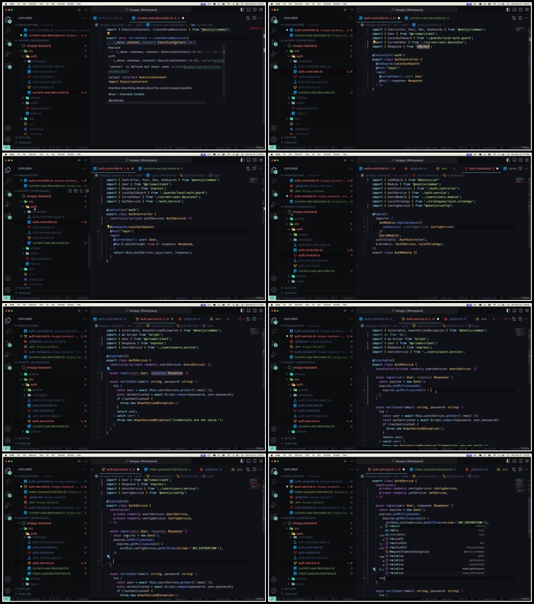The width and height of the screenshot is (534, 604).
Task: Click New File icon in SHOPPY (WORKSPACE) header
Action: [70, 191]
